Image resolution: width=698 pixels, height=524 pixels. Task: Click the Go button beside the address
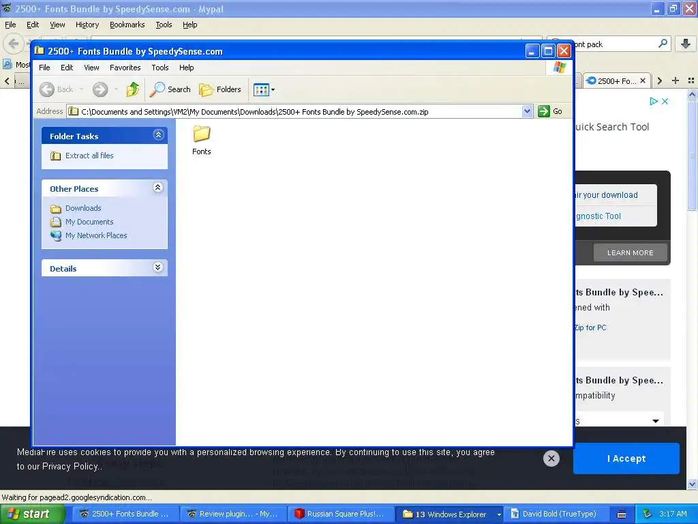550,111
